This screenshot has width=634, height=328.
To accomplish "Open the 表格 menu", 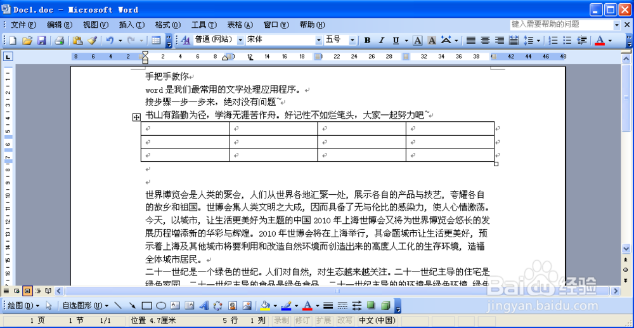I will (240, 25).
